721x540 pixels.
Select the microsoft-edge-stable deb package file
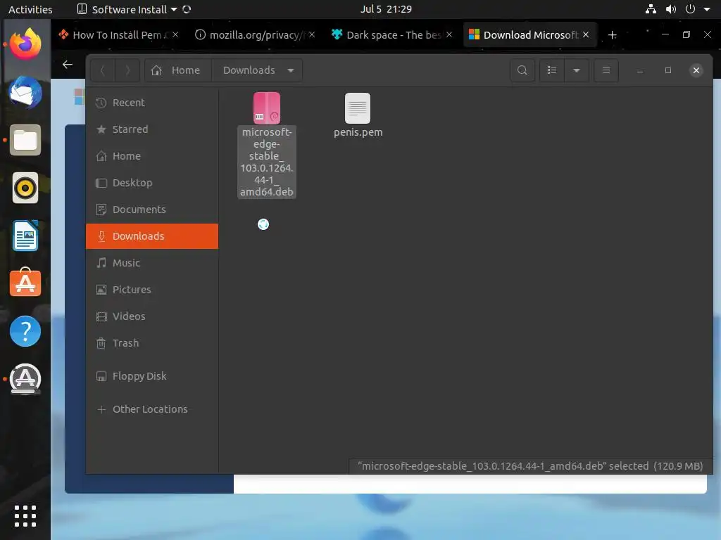267,145
